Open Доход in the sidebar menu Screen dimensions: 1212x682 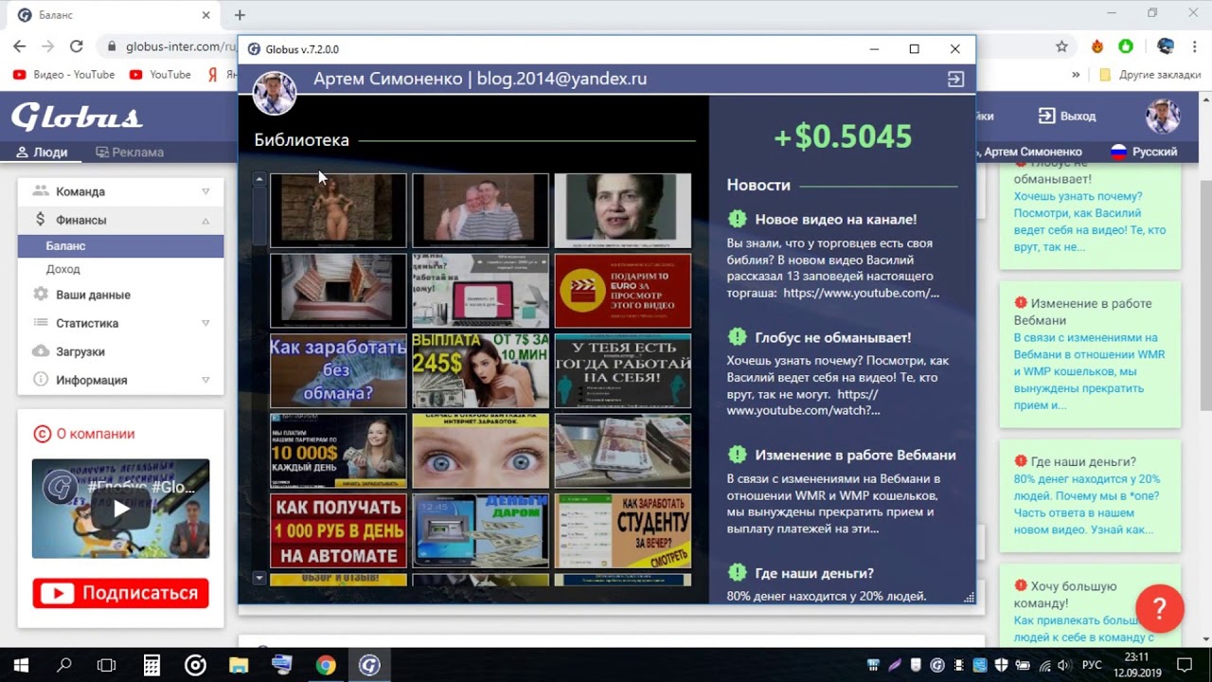(x=120, y=269)
